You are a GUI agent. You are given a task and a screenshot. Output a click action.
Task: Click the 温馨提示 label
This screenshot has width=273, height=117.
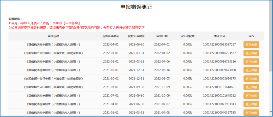[15, 19]
